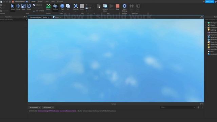The width and height of the screenshot is (217, 122).
Task: Click the grayed Play button
Action: click(112, 7)
